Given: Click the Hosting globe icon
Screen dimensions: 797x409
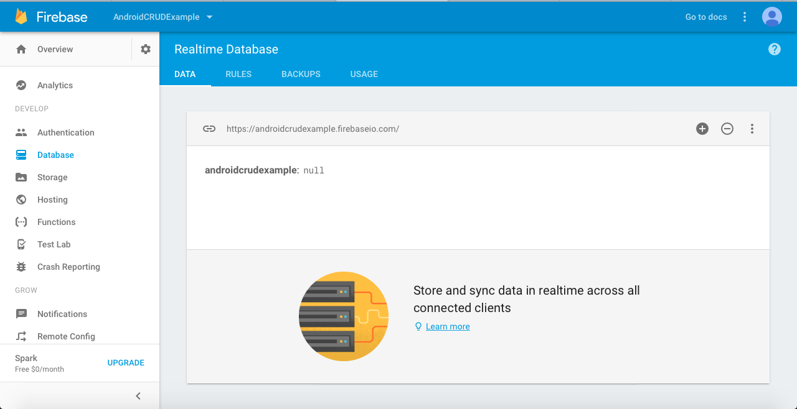Looking at the screenshot, I should [21, 200].
